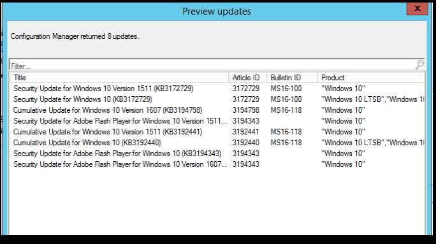Close the Preview updates dialog
The height and width of the screenshot is (244, 436).
click(417, 9)
